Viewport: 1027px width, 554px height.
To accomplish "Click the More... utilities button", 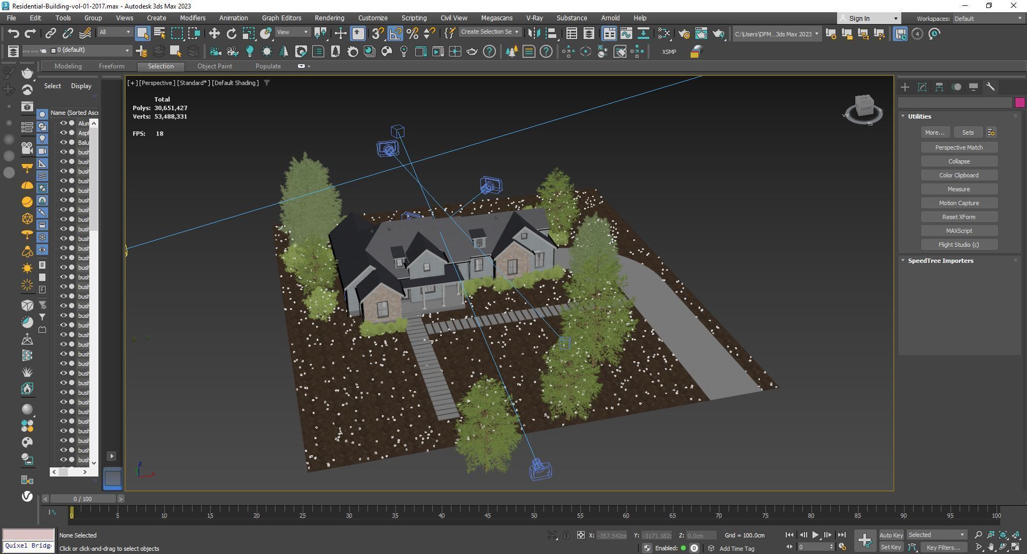I will (935, 132).
